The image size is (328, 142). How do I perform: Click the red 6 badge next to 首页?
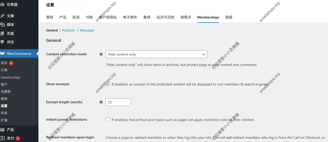pos(11,63)
